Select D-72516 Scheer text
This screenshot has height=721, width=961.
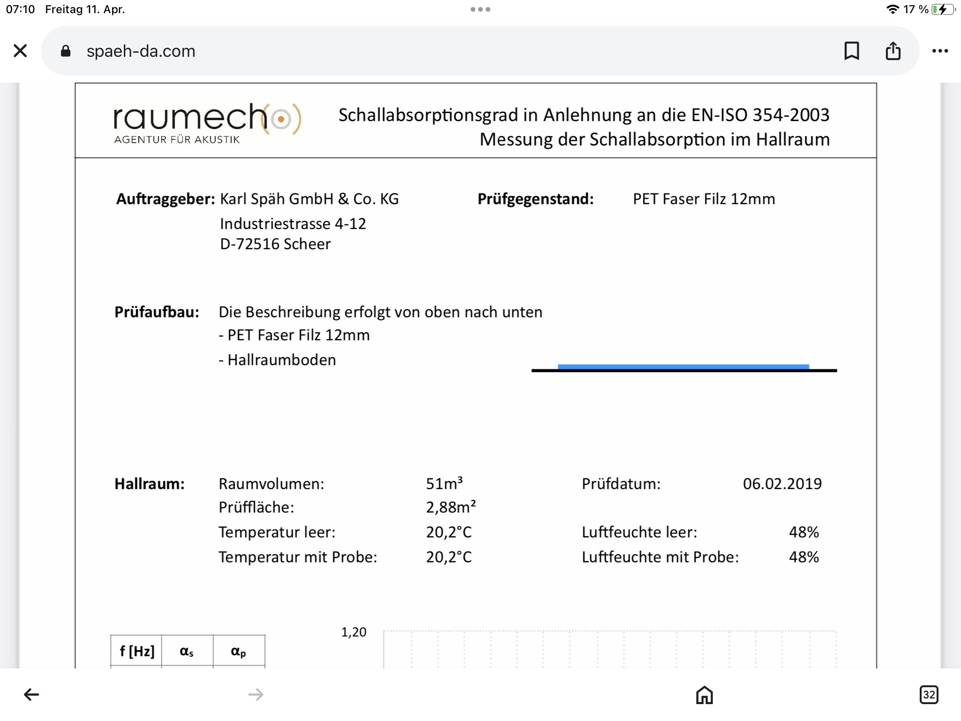[275, 244]
